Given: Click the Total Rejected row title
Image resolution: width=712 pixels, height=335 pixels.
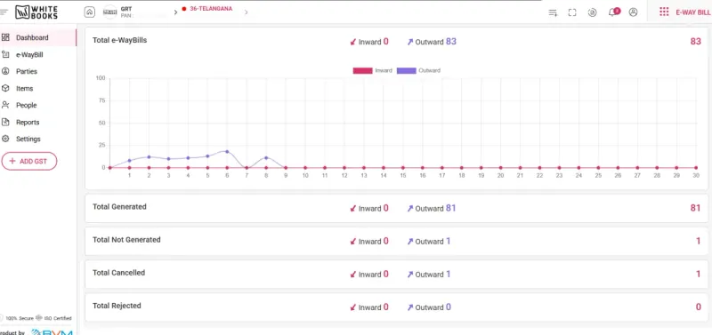Looking at the screenshot, I should 117,306.
